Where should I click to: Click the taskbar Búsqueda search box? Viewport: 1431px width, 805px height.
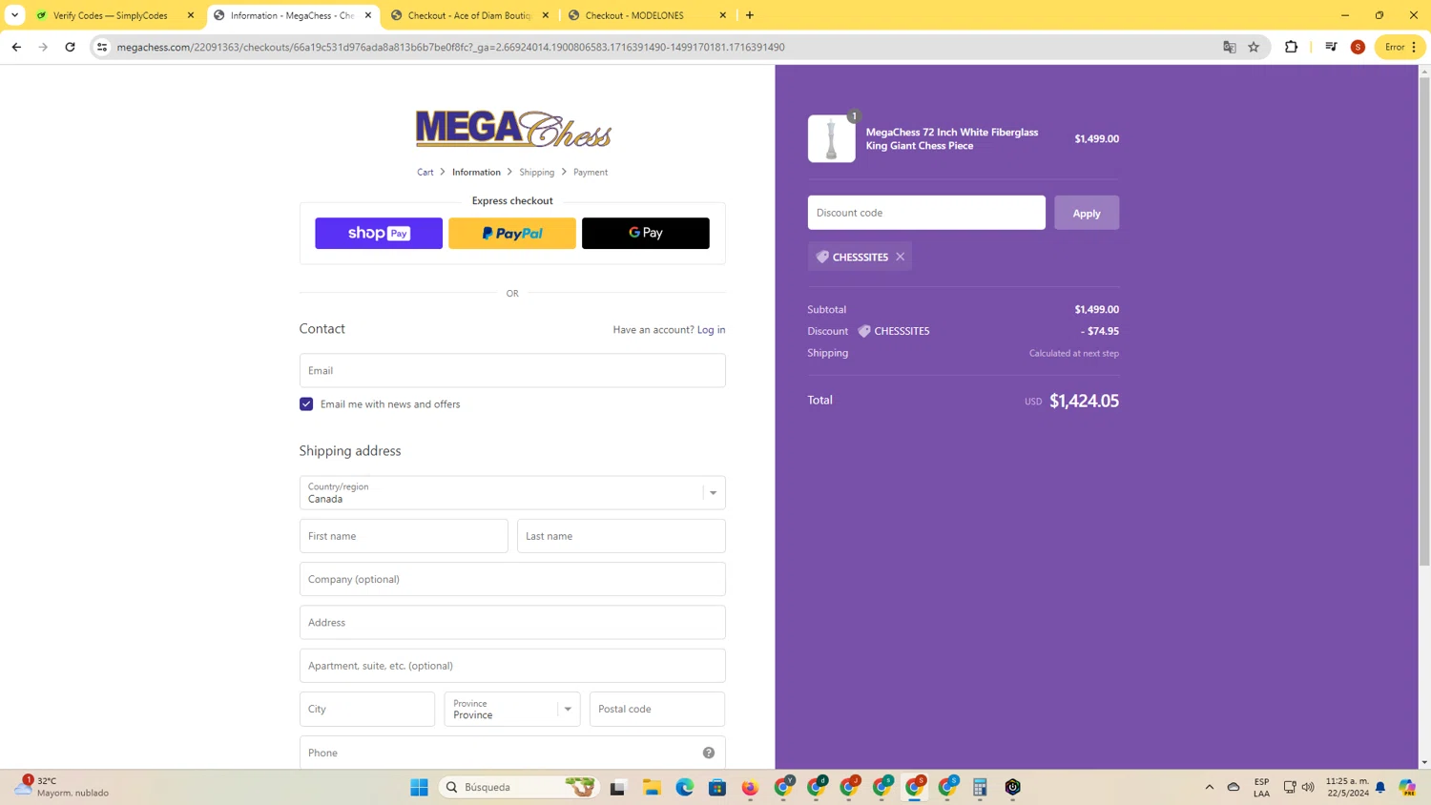(x=520, y=787)
